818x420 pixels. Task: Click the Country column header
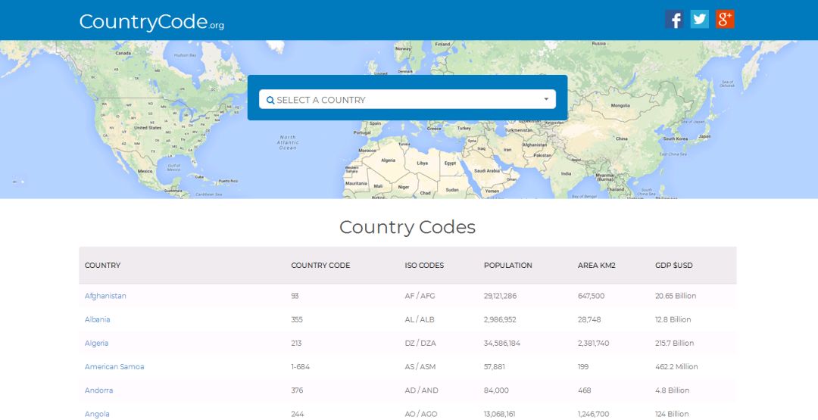click(x=102, y=266)
